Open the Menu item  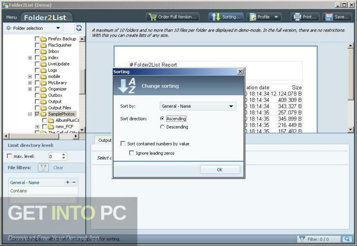pyautogui.click(x=11, y=17)
